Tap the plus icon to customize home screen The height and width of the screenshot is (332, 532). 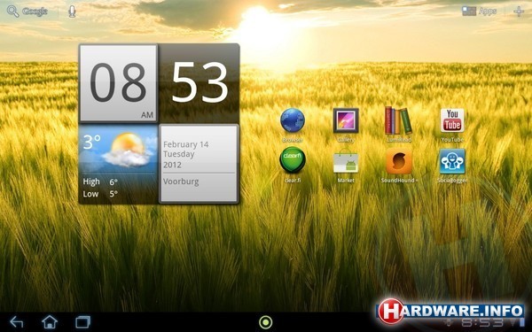point(519,12)
